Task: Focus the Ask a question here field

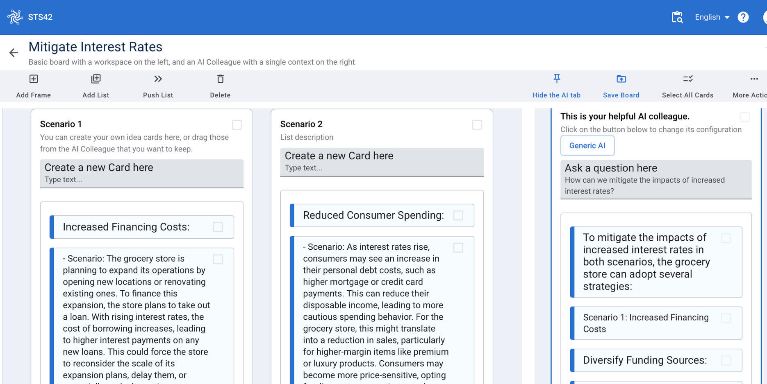Action: tap(655, 180)
